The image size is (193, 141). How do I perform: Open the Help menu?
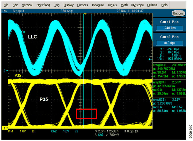[164, 5]
